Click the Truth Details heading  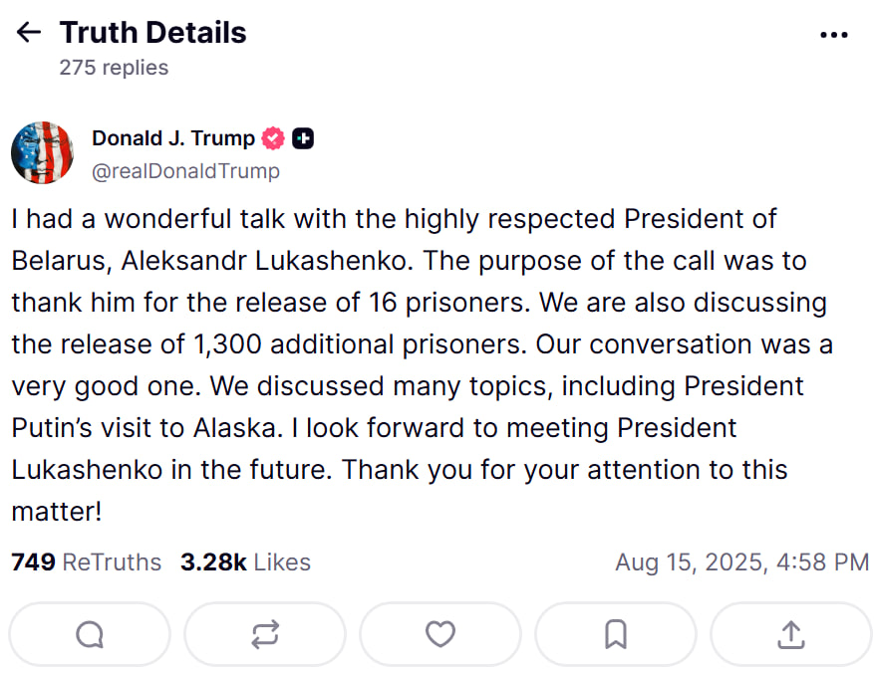coord(152,33)
